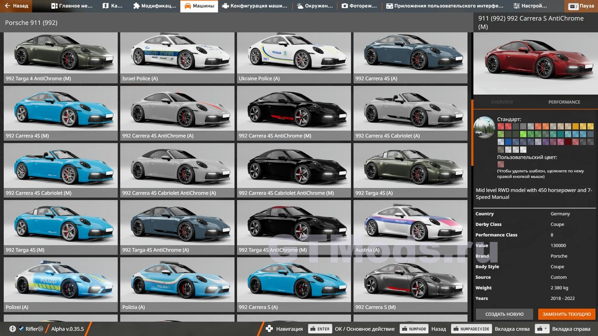Select the Austria (A) police car

click(411, 227)
